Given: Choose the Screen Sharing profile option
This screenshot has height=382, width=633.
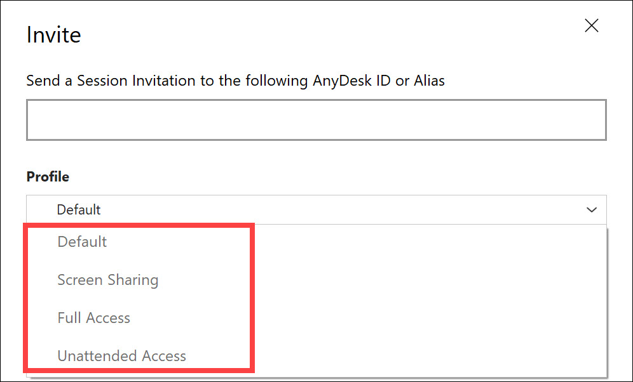Looking at the screenshot, I should click(107, 280).
